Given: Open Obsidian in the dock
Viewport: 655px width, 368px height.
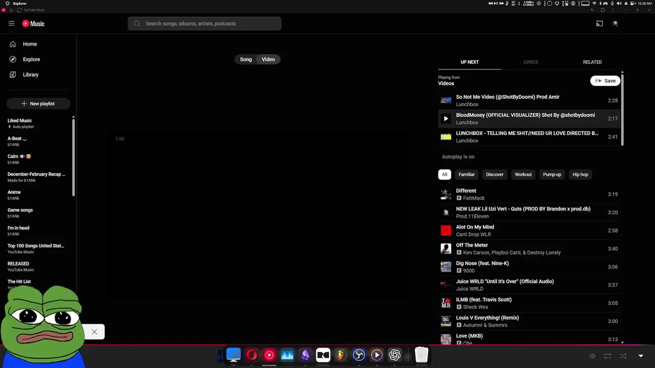Looking at the screenshot, I should 305,355.
